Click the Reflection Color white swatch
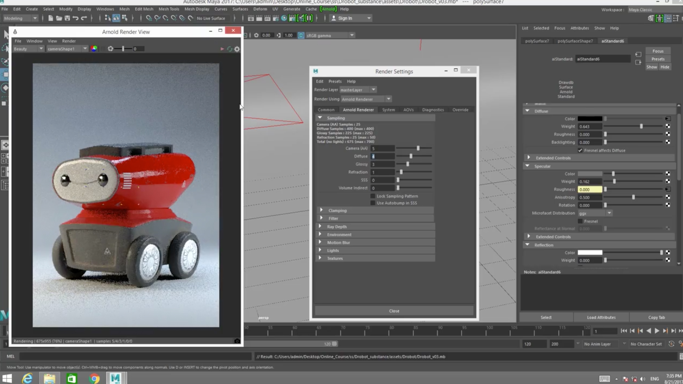This screenshot has width=683, height=384. [x=590, y=253]
